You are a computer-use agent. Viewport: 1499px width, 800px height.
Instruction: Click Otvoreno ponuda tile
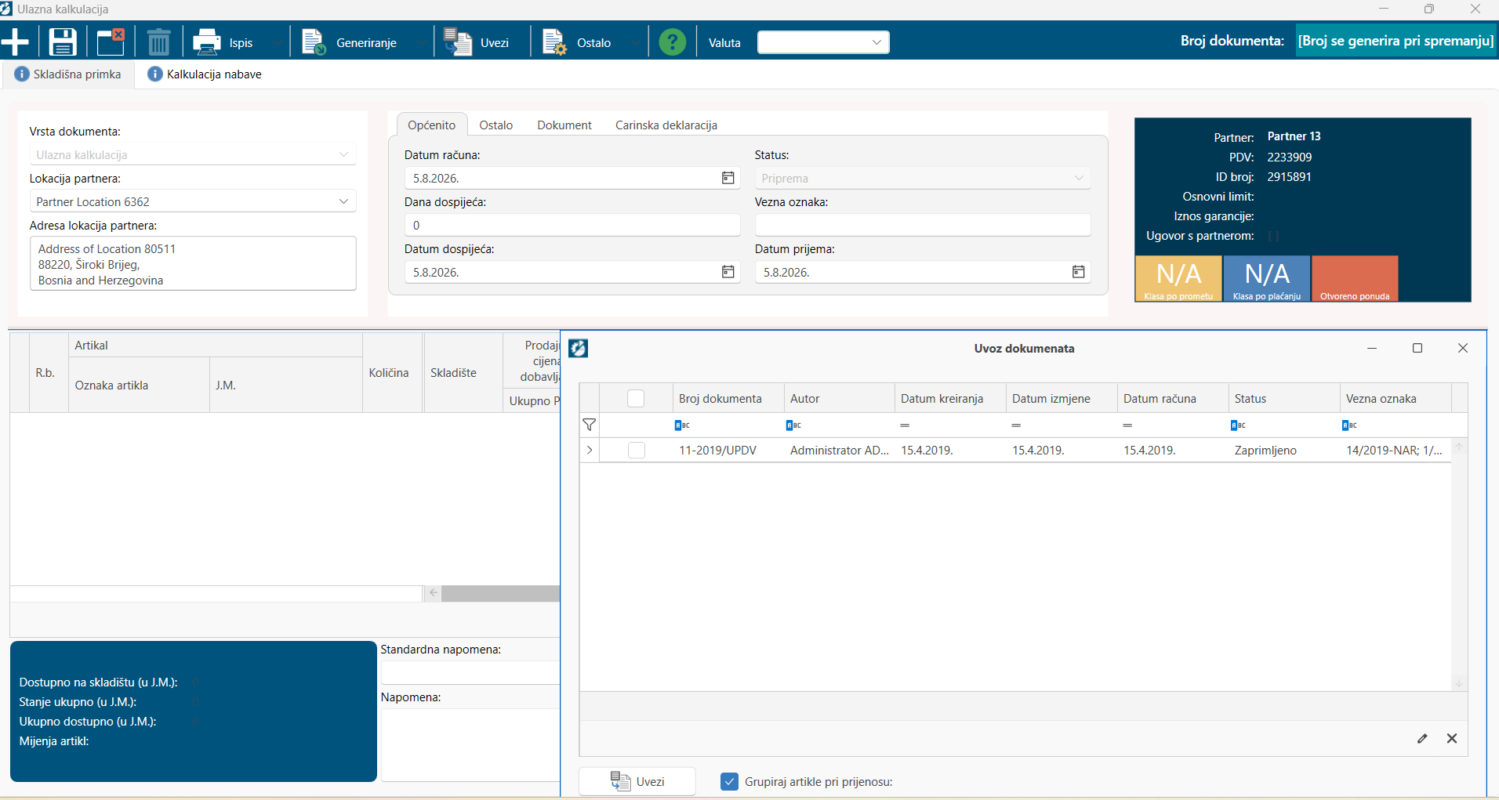click(x=1355, y=279)
